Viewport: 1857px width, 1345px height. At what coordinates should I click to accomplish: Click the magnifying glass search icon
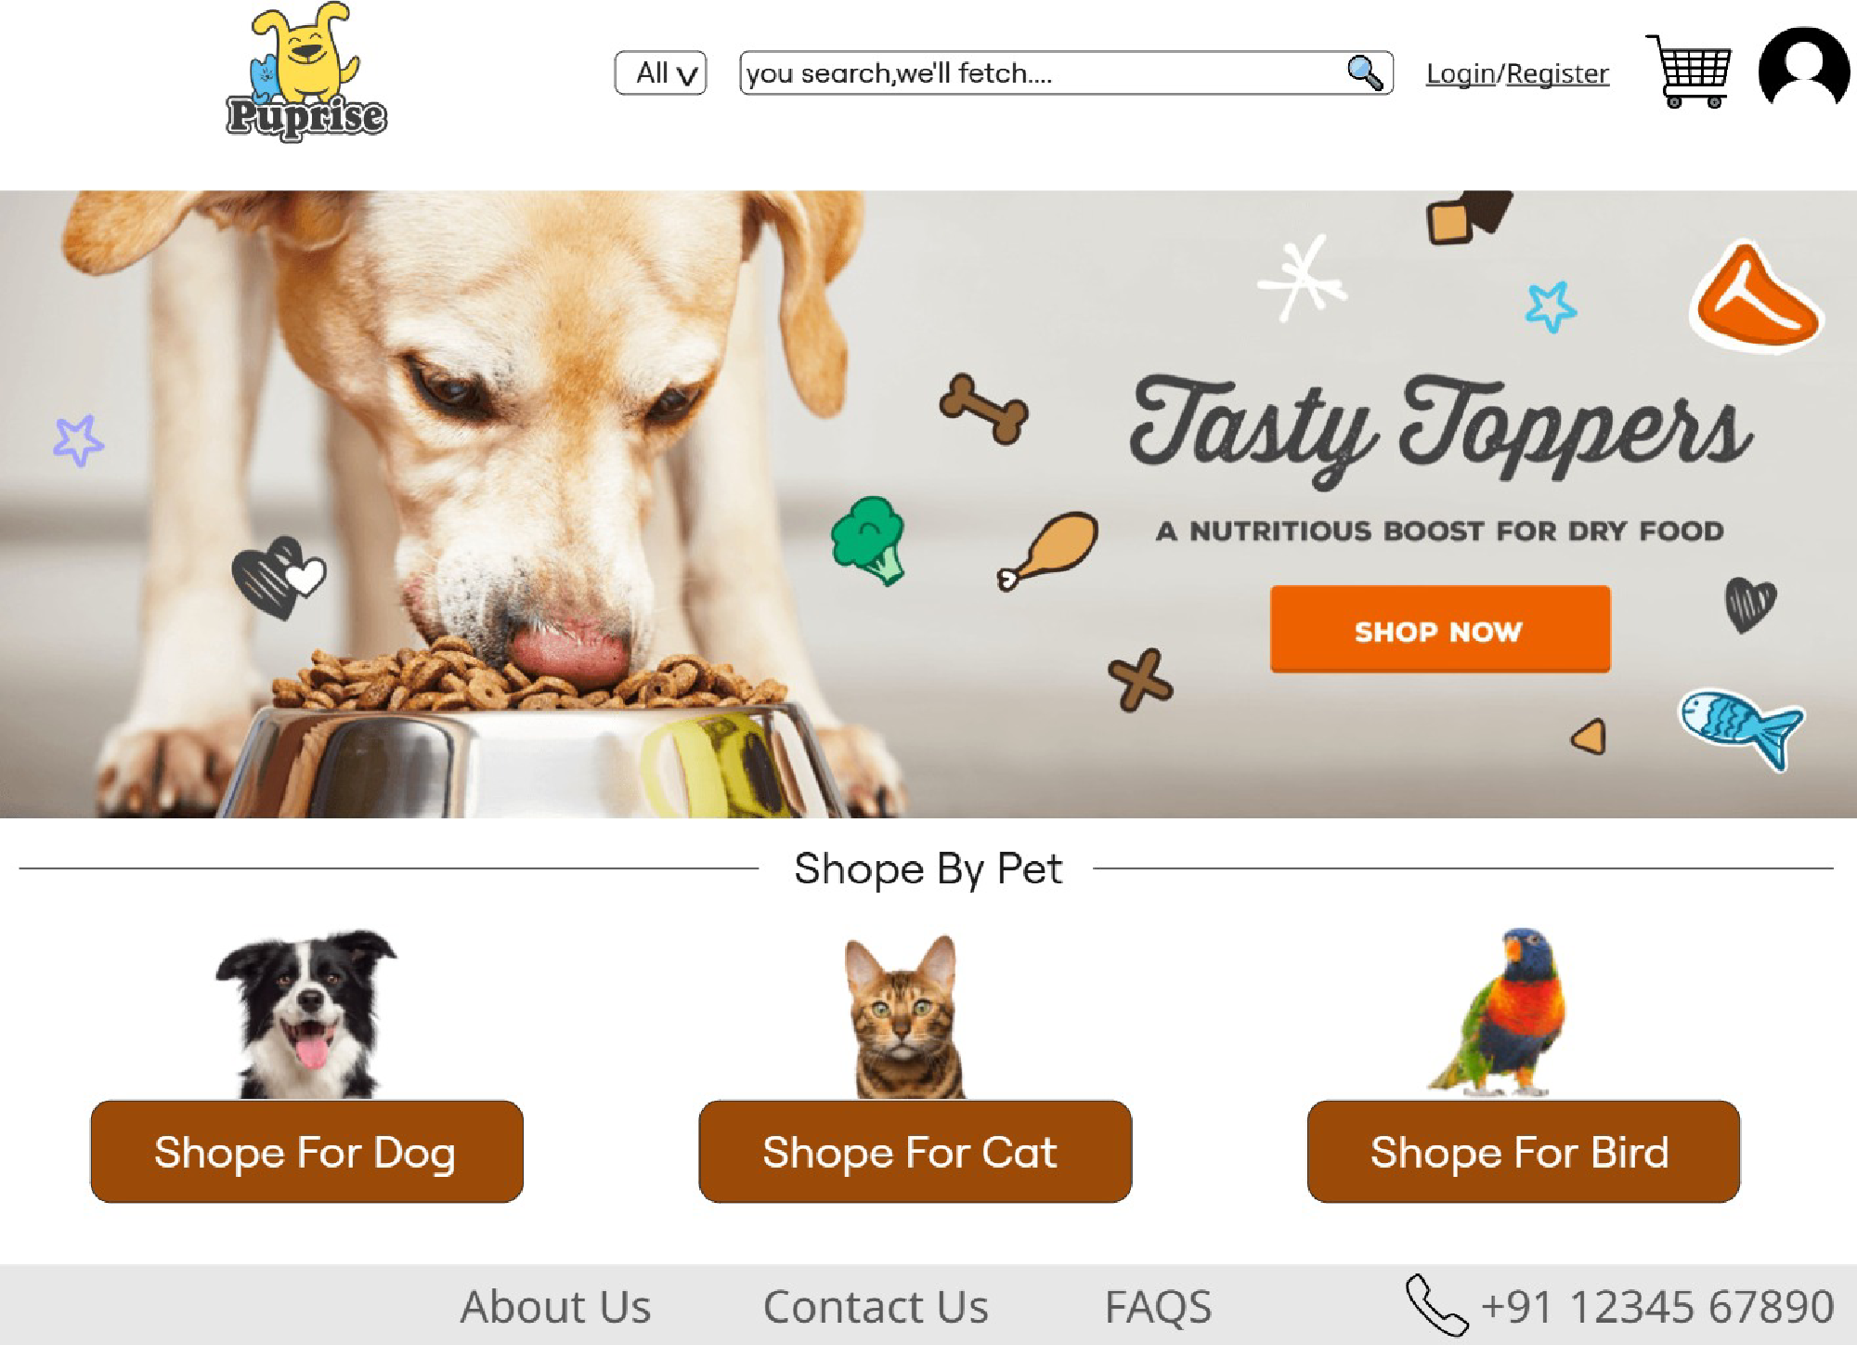point(1365,72)
